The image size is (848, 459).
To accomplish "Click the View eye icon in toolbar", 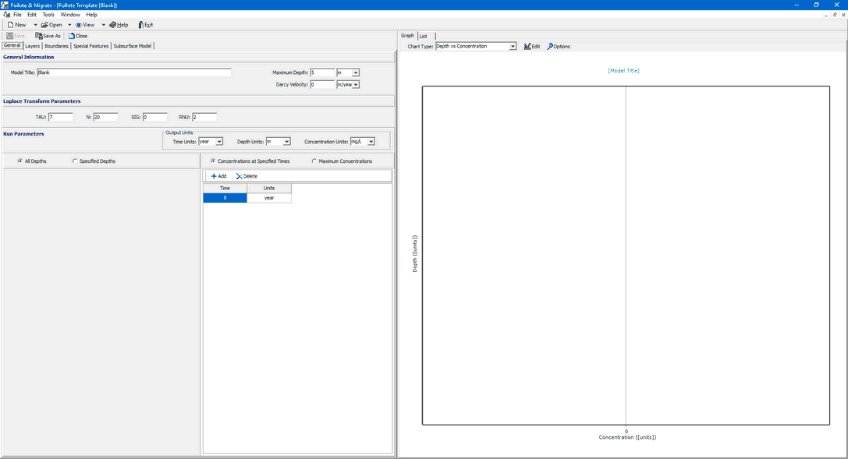I will (x=79, y=25).
